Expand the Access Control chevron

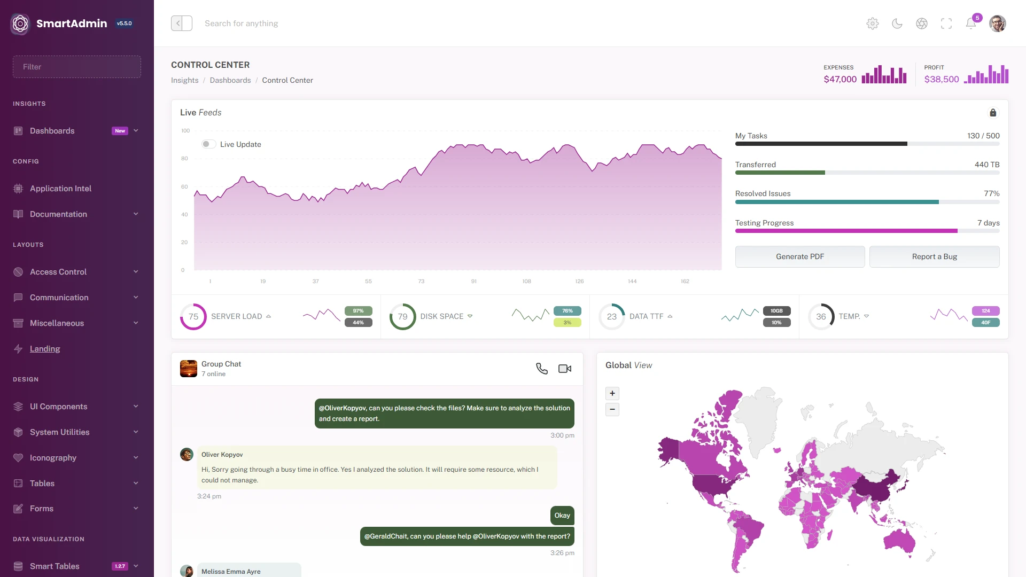136,272
